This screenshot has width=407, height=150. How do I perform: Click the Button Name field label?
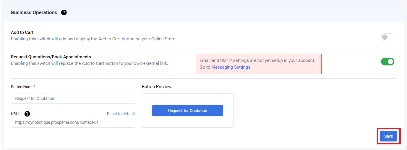pos(23,87)
